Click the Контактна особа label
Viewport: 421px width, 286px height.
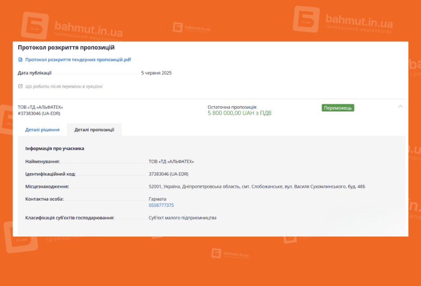pyautogui.click(x=44, y=199)
